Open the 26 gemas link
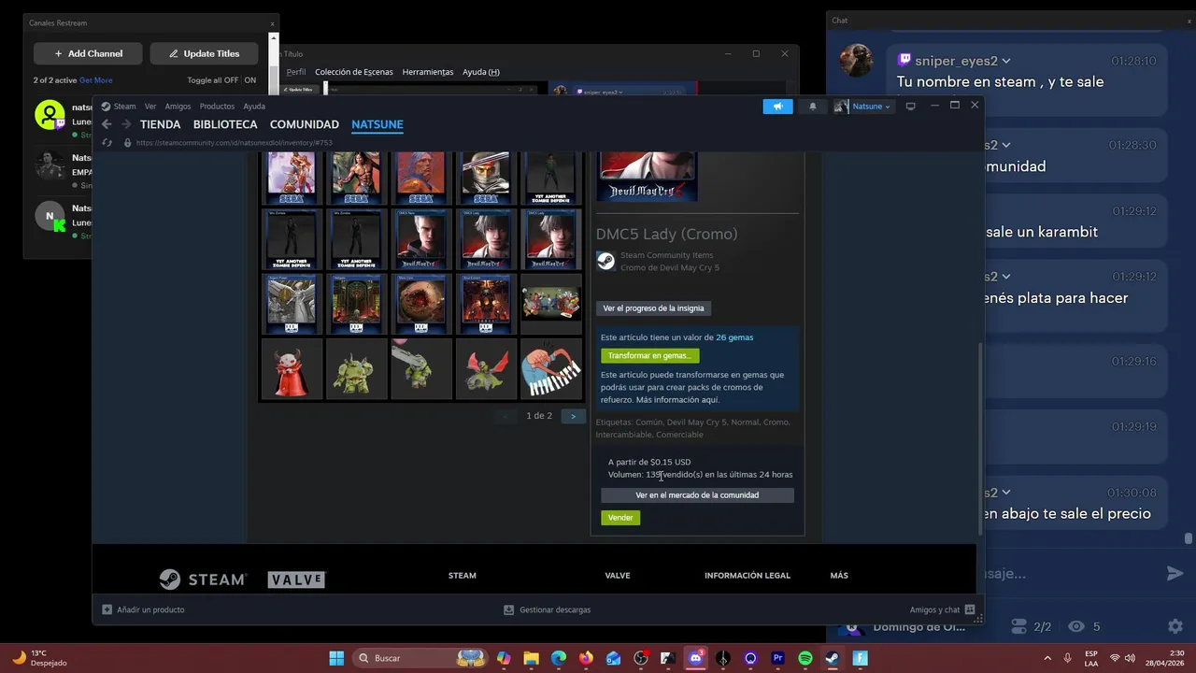This screenshot has height=673, width=1196. [x=734, y=337]
